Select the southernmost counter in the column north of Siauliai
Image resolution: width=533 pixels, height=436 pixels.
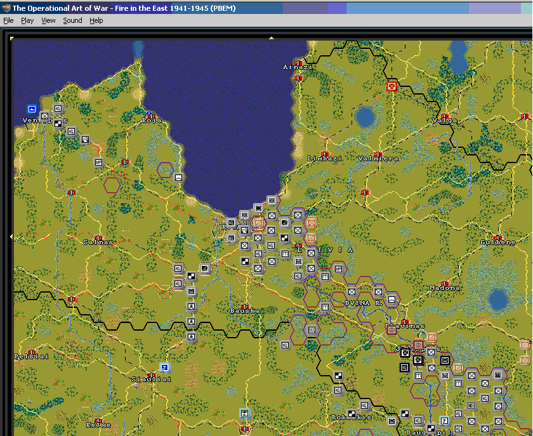192,337
